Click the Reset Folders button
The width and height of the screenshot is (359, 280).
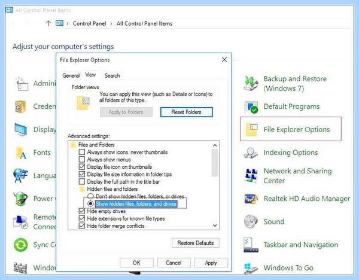tap(187, 112)
